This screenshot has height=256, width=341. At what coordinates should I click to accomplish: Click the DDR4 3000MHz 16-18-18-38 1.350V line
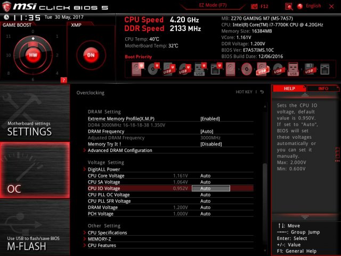(x=126, y=125)
